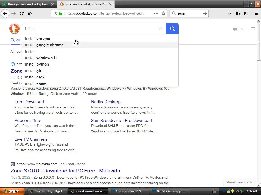Viewport: 261px width, 195px height.
Task: Open the Free Download sitelink
Action: point(29,102)
